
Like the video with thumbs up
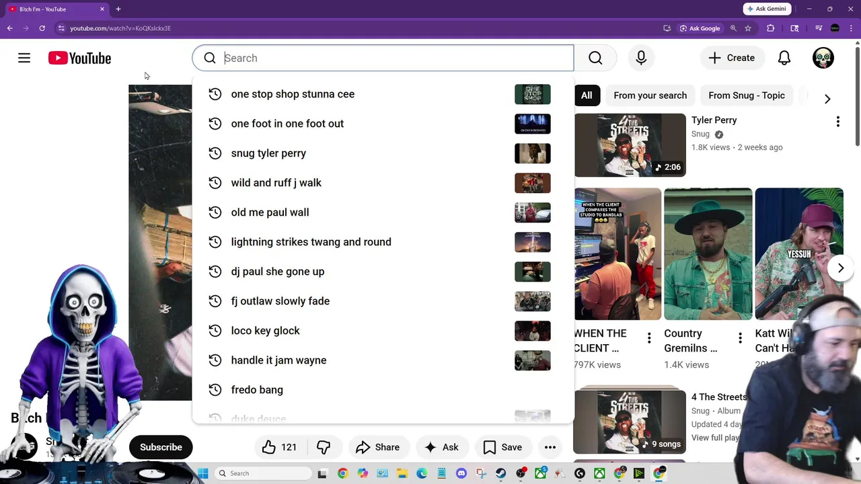(280, 447)
